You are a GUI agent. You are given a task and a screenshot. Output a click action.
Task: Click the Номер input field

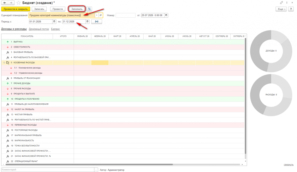126,15
